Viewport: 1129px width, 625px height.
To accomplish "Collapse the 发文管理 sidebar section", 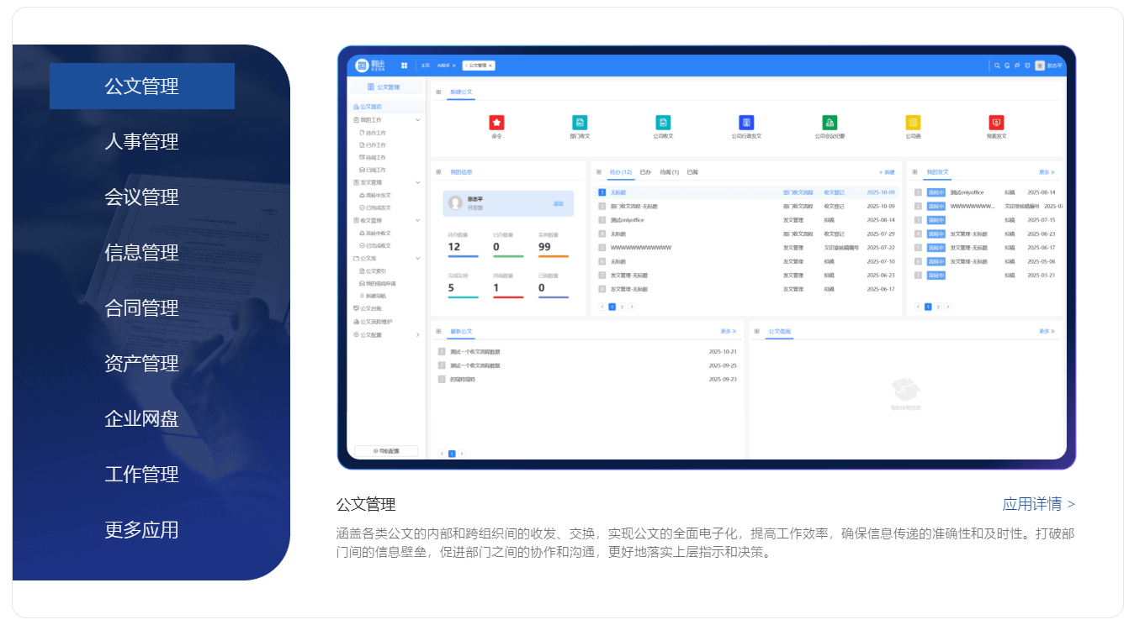I will click(418, 182).
